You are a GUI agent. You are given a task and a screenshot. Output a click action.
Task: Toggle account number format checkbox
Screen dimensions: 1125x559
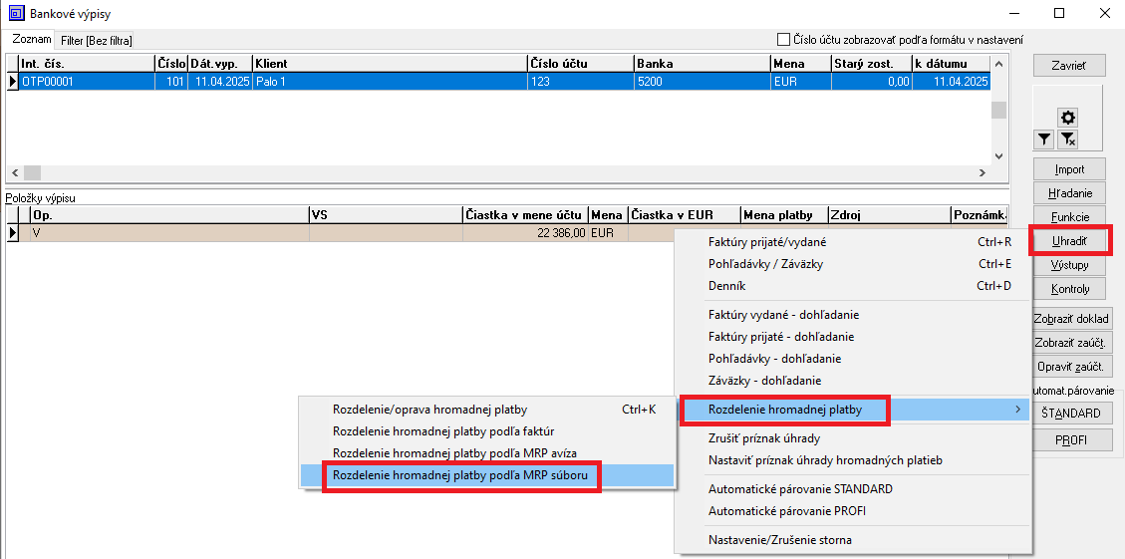click(x=783, y=40)
